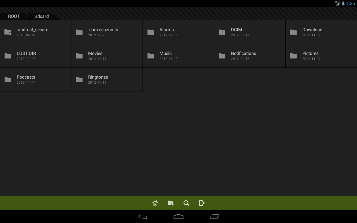Browse the DCIM folder
This screenshot has height=223, width=357.
(x=250, y=32)
